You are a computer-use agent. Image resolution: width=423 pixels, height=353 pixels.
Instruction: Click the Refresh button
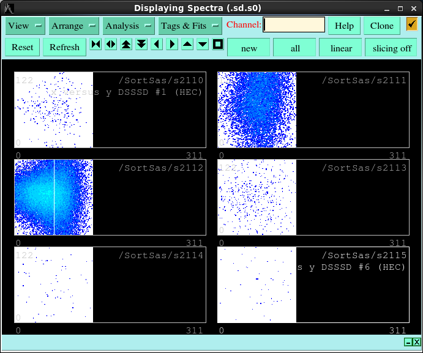[x=64, y=47]
